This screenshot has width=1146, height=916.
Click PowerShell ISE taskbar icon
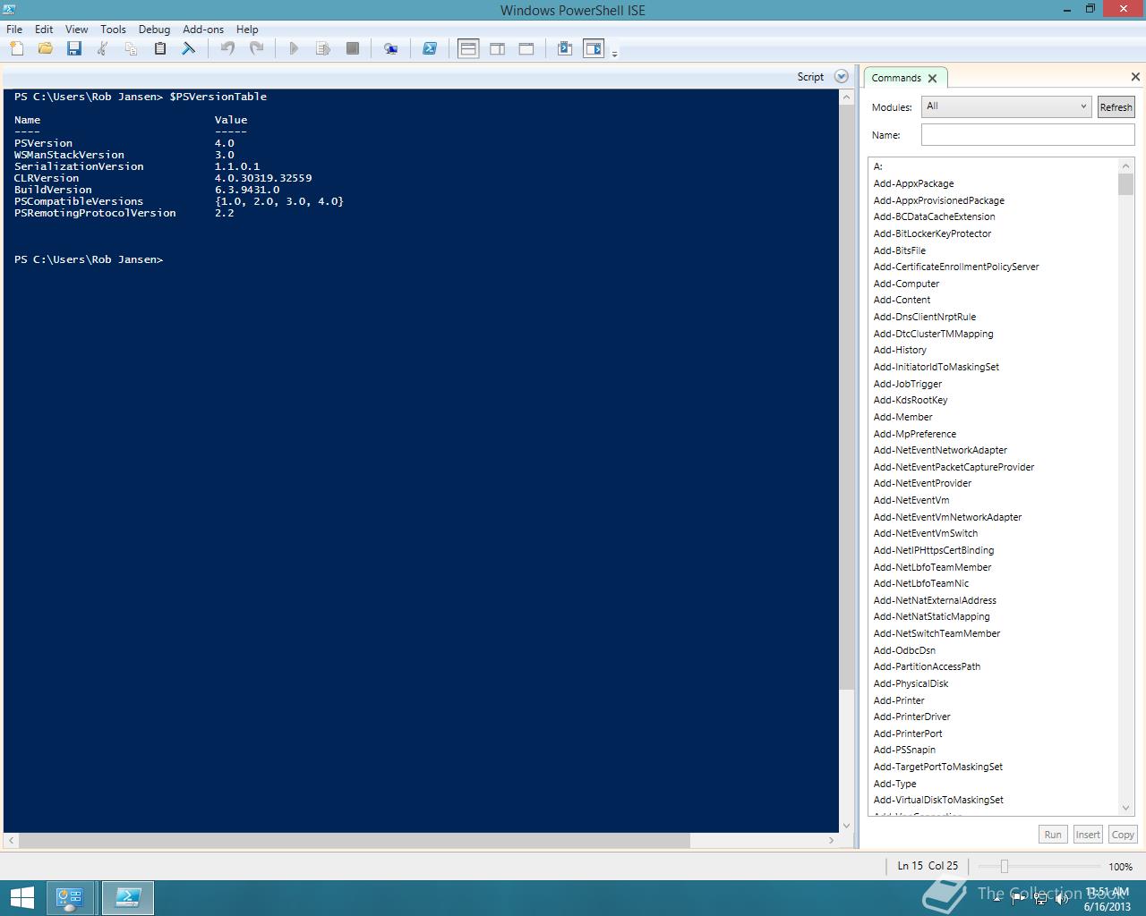(128, 898)
